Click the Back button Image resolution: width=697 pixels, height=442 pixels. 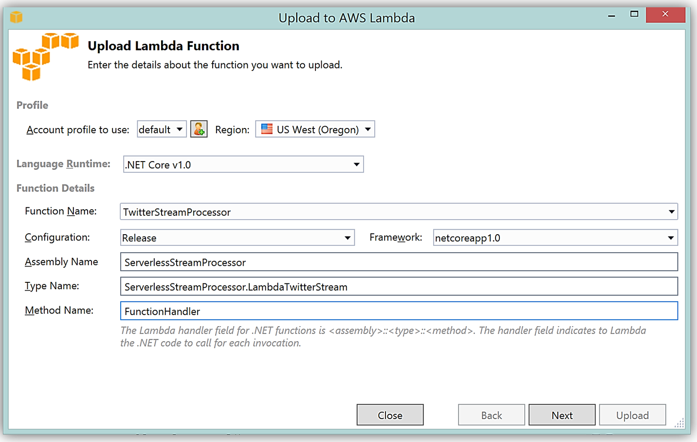point(491,415)
